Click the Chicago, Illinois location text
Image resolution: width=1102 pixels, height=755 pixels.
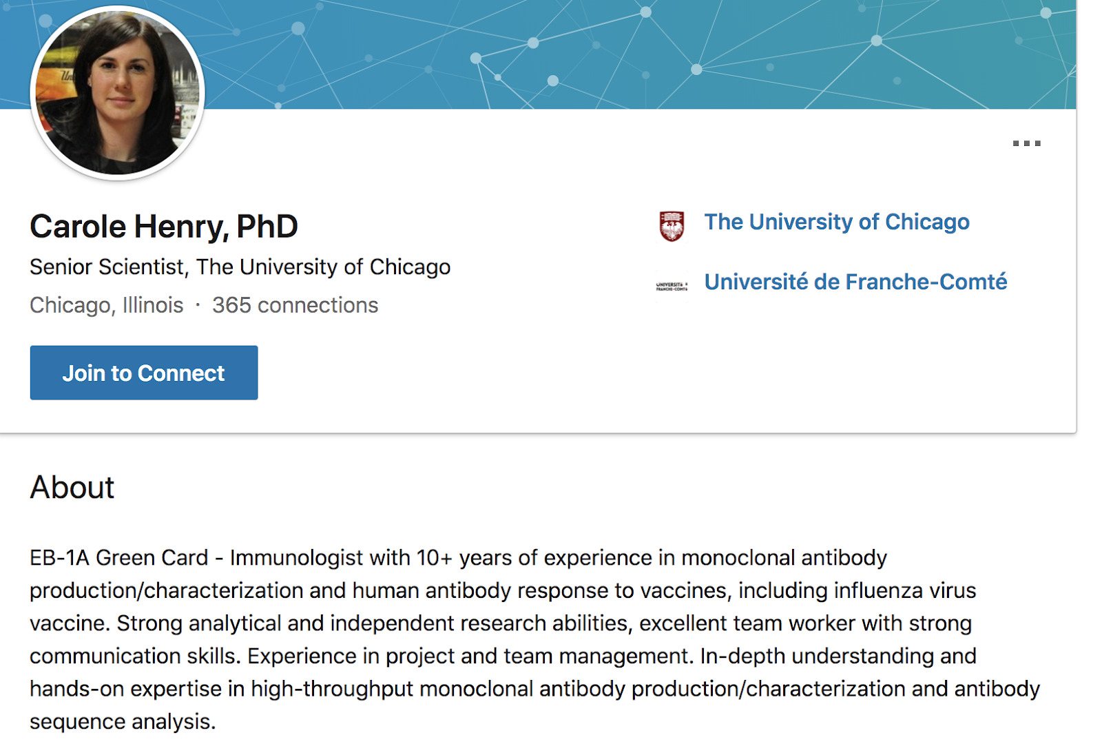click(x=107, y=305)
